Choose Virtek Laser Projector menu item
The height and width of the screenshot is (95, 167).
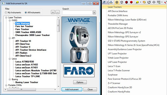(118, 58)
